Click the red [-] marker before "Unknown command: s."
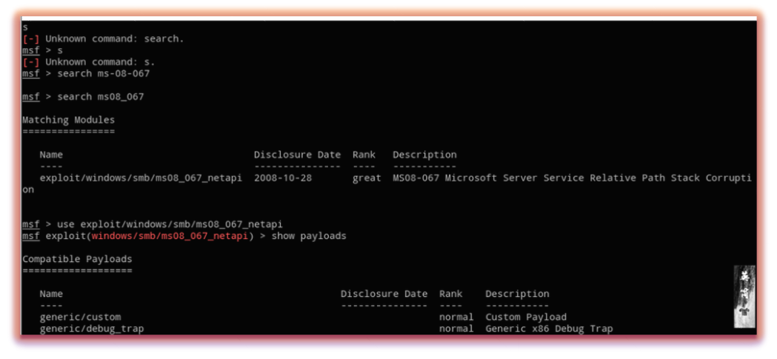 (30, 62)
